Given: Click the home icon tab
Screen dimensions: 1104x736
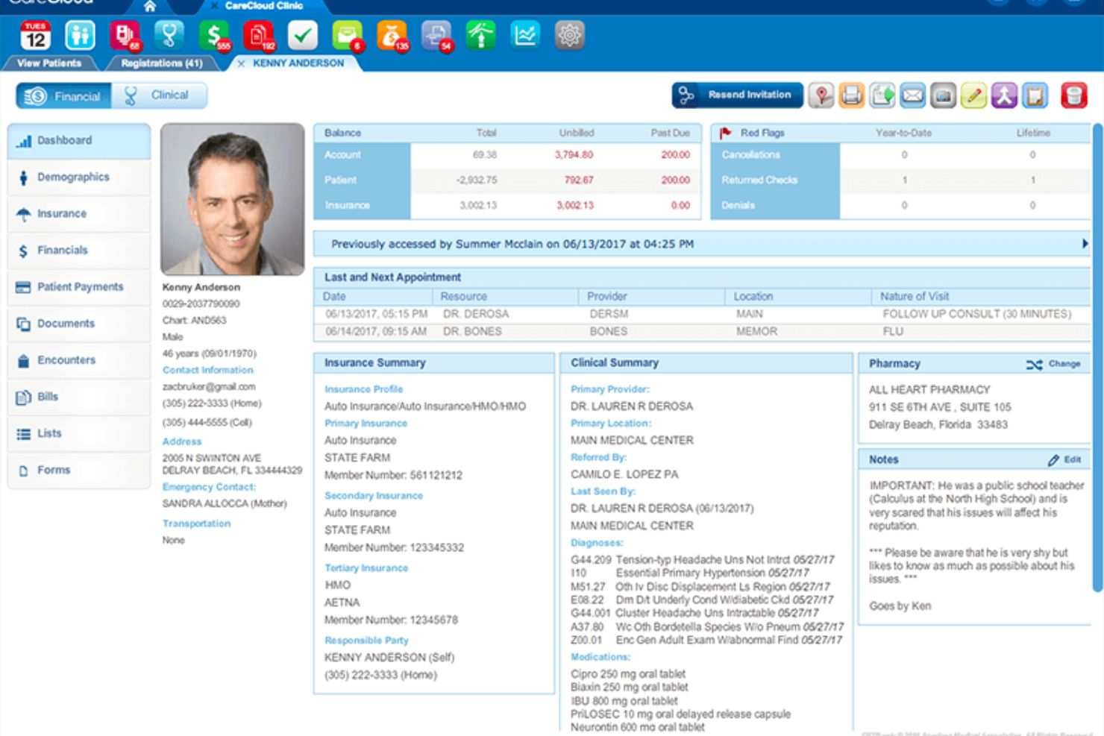Looking at the screenshot, I should point(150,6).
